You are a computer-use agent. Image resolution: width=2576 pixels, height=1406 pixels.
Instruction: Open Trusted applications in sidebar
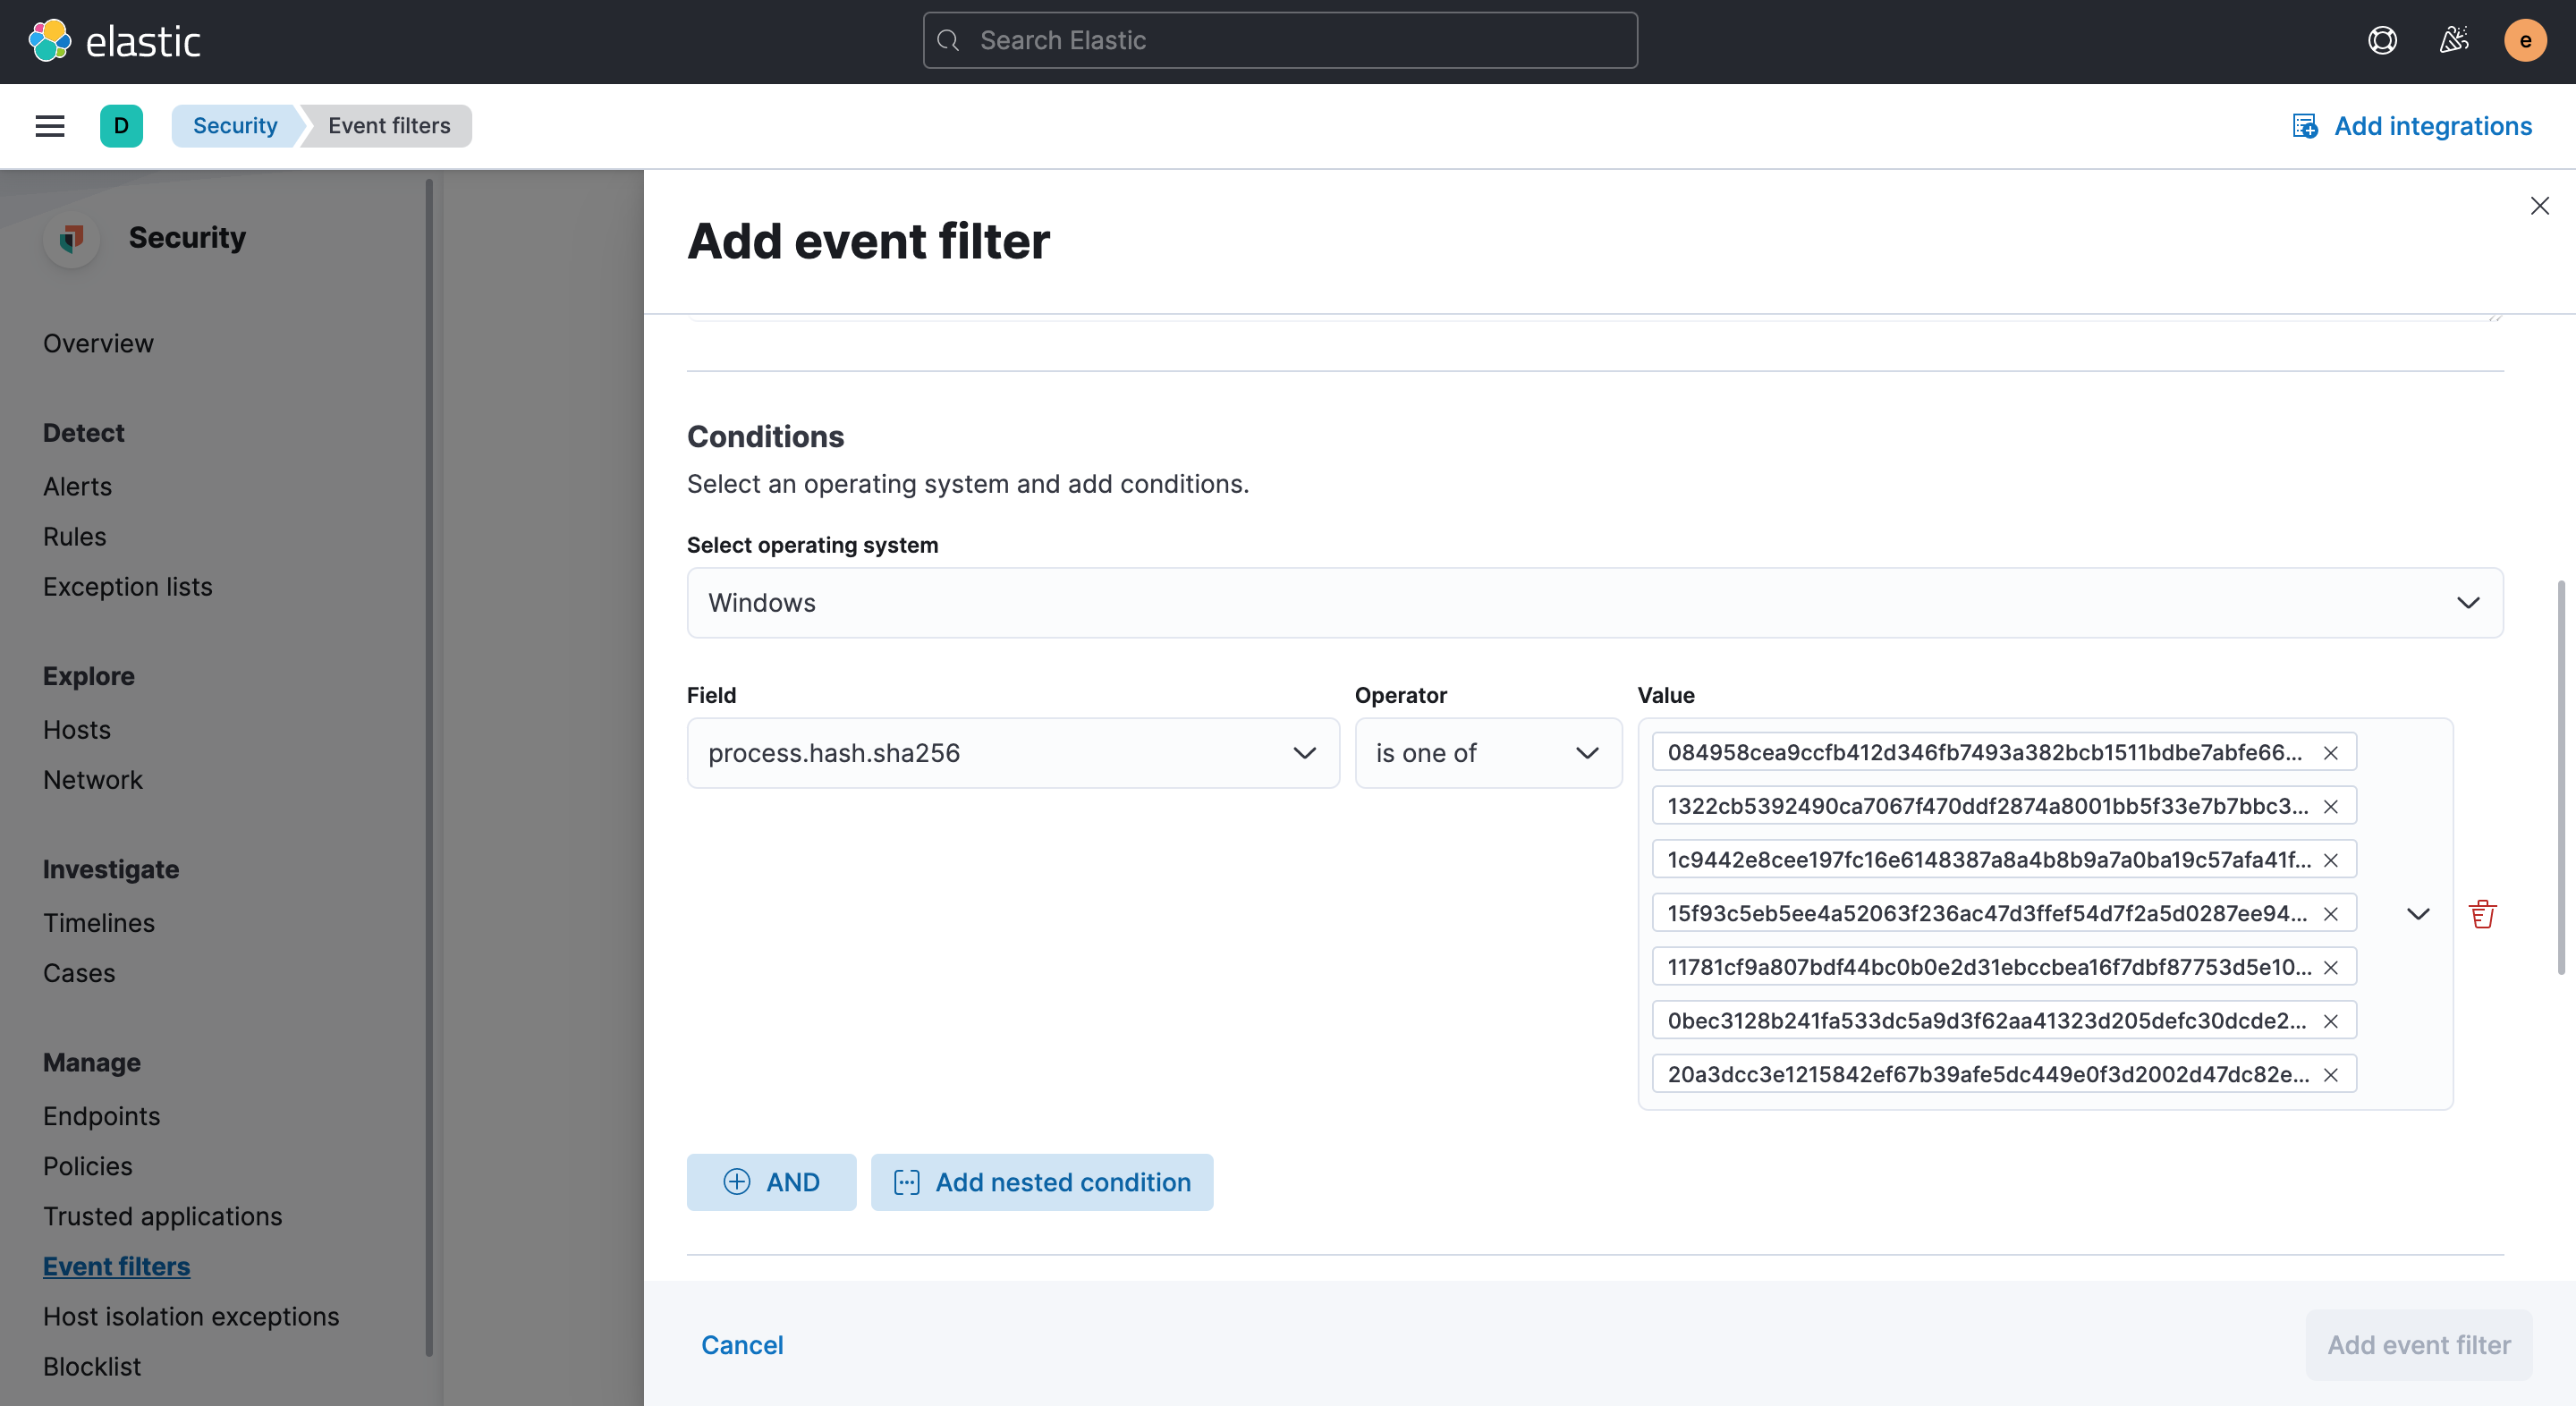point(163,1216)
